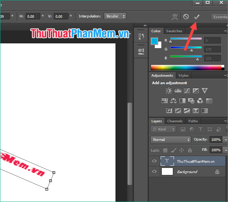Open the Interpolation Bicubic dropdown
Viewport: 228px width, 202px height.
pos(115,16)
